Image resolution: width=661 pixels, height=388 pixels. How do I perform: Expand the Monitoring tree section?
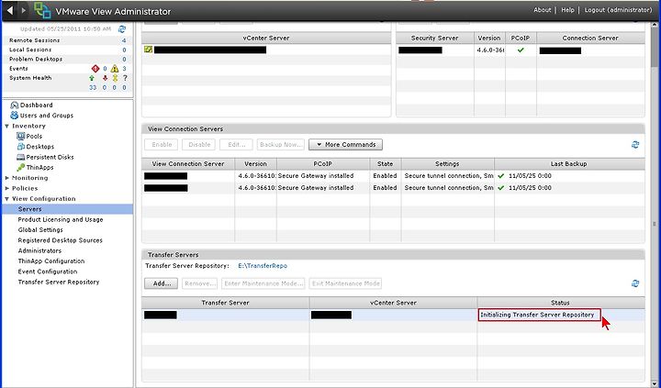6,178
